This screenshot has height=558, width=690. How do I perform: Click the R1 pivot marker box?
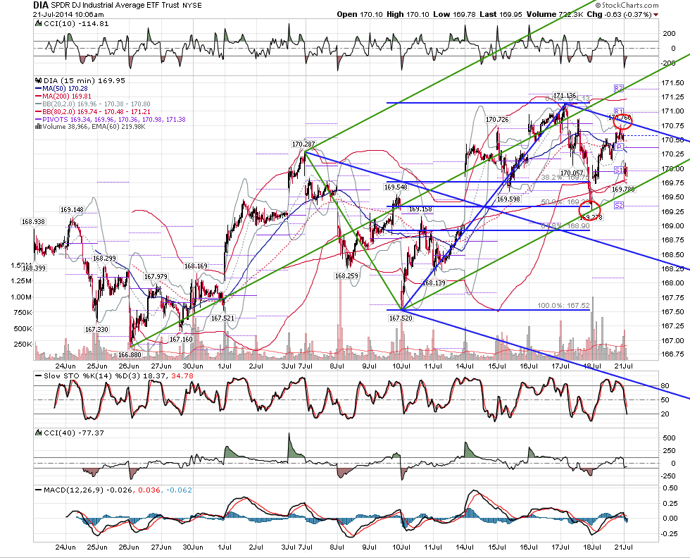(619, 111)
